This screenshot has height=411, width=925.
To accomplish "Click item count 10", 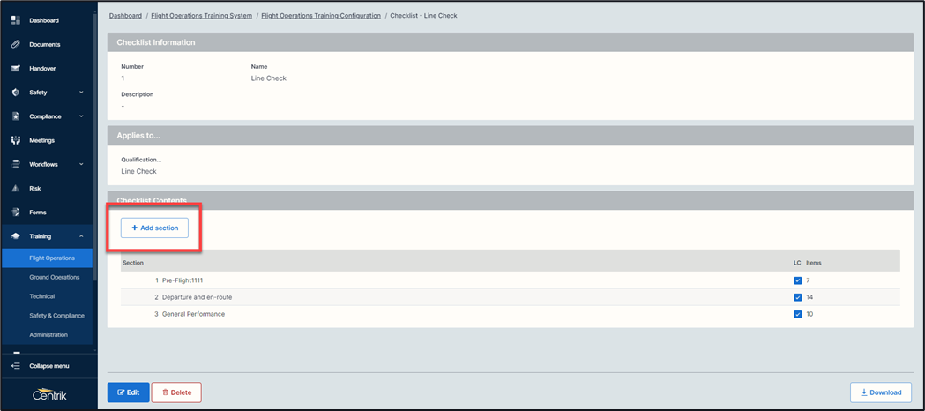I will (x=809, y=314).
